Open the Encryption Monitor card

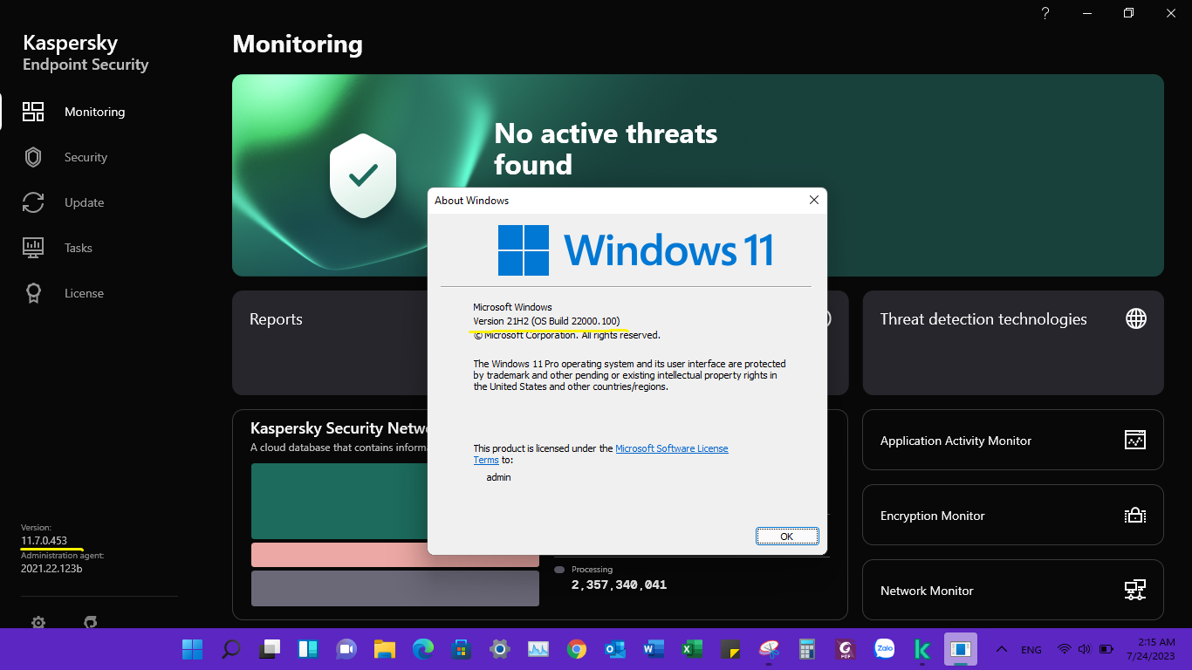tap(1012, 515)
